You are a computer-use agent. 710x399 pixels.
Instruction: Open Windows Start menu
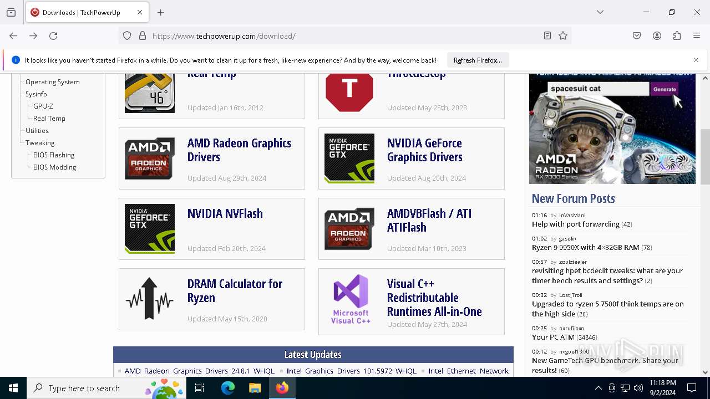tap(13, 388)
